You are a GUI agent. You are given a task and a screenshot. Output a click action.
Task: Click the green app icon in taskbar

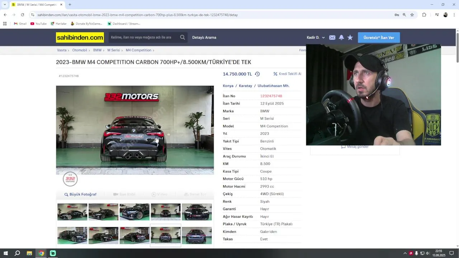point(53,253)
